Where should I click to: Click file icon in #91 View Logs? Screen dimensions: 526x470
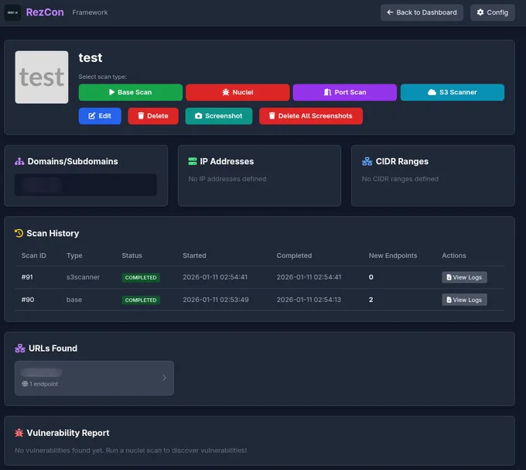tap(449, 277)
